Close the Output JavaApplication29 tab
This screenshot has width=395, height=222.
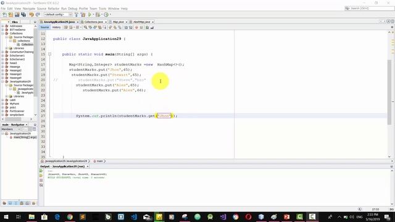[88, 166]
